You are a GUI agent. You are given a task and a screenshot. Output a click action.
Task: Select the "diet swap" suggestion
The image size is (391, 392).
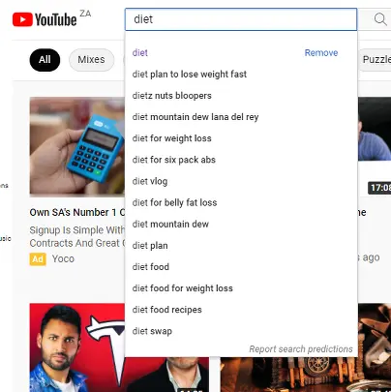coord(152,331)
